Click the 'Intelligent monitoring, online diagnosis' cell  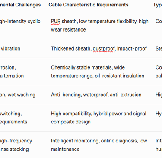pos(99,145)
